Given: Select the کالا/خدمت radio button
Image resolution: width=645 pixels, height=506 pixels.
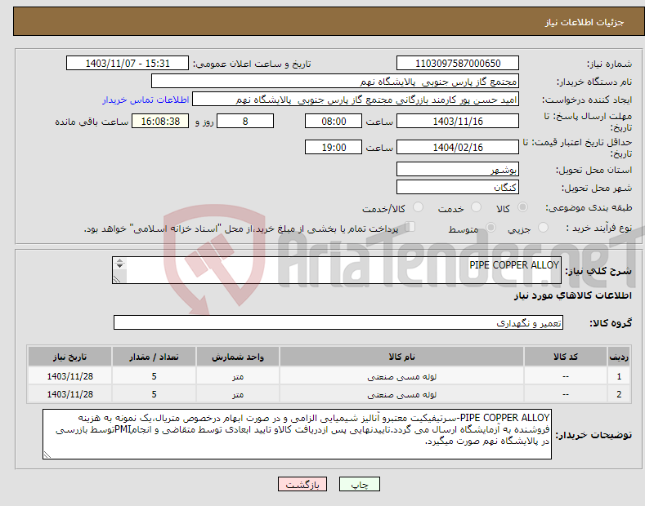Looking at the screenshot, I should 418,207.
